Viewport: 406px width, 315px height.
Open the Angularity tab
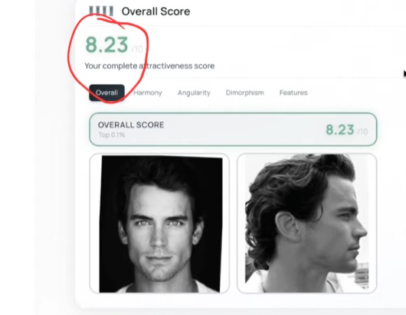194,93
